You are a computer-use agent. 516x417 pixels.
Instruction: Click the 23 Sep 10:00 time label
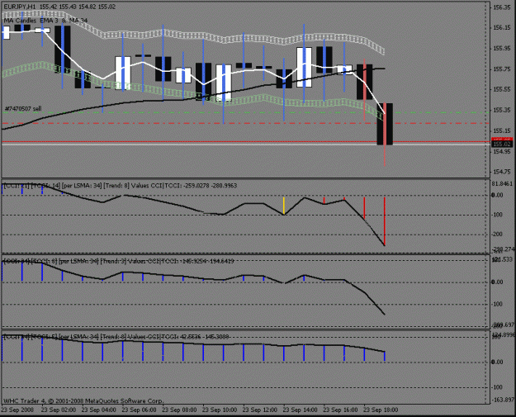tap(220, 410)
